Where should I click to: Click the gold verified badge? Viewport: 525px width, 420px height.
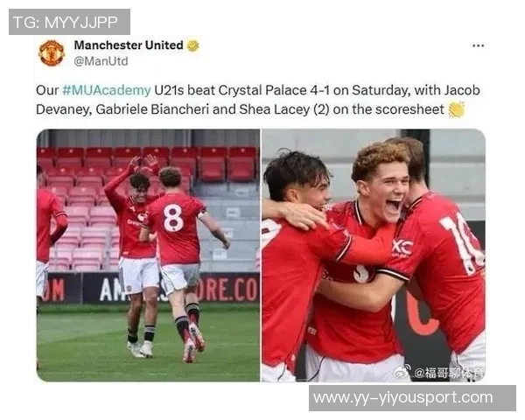tap(192, 45)
